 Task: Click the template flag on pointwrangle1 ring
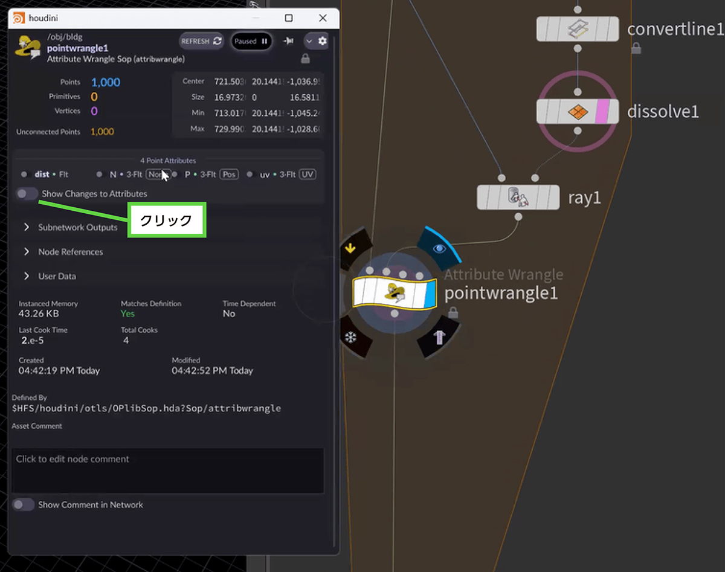click(x=439, y=337)
